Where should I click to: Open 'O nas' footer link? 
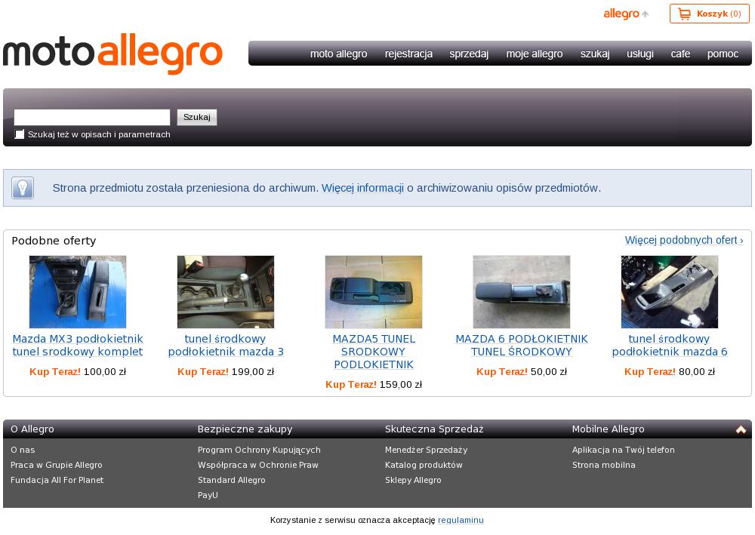[23, 450]
